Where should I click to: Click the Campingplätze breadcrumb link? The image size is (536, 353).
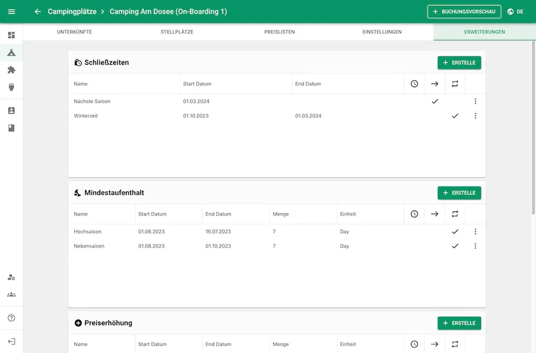pos(72,12)
